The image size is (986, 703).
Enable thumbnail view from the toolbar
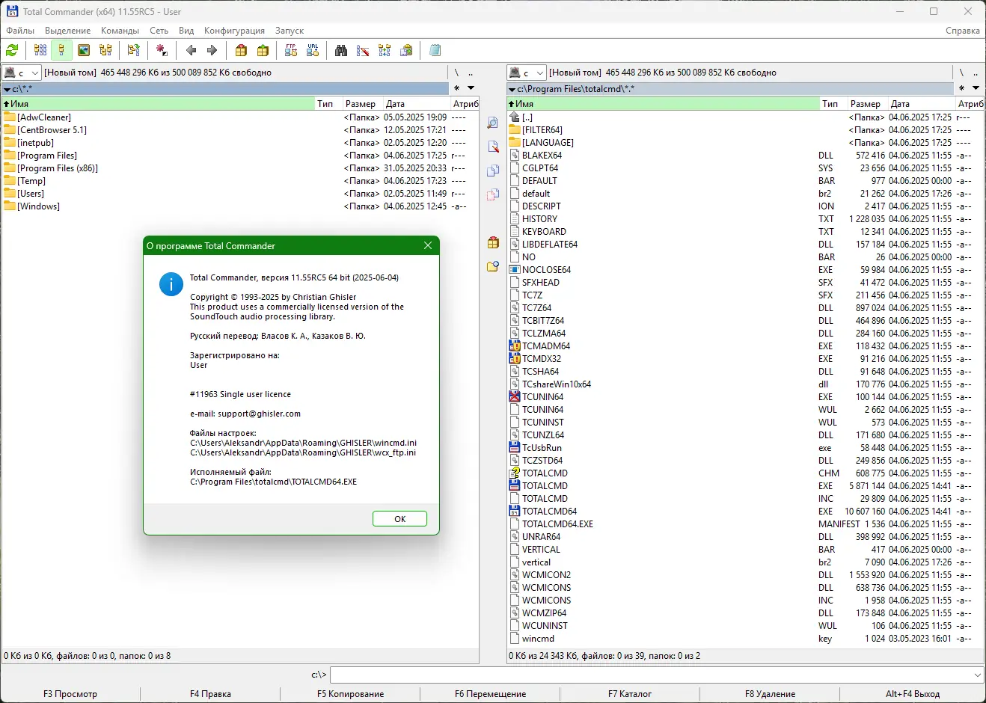coord(84,50)
